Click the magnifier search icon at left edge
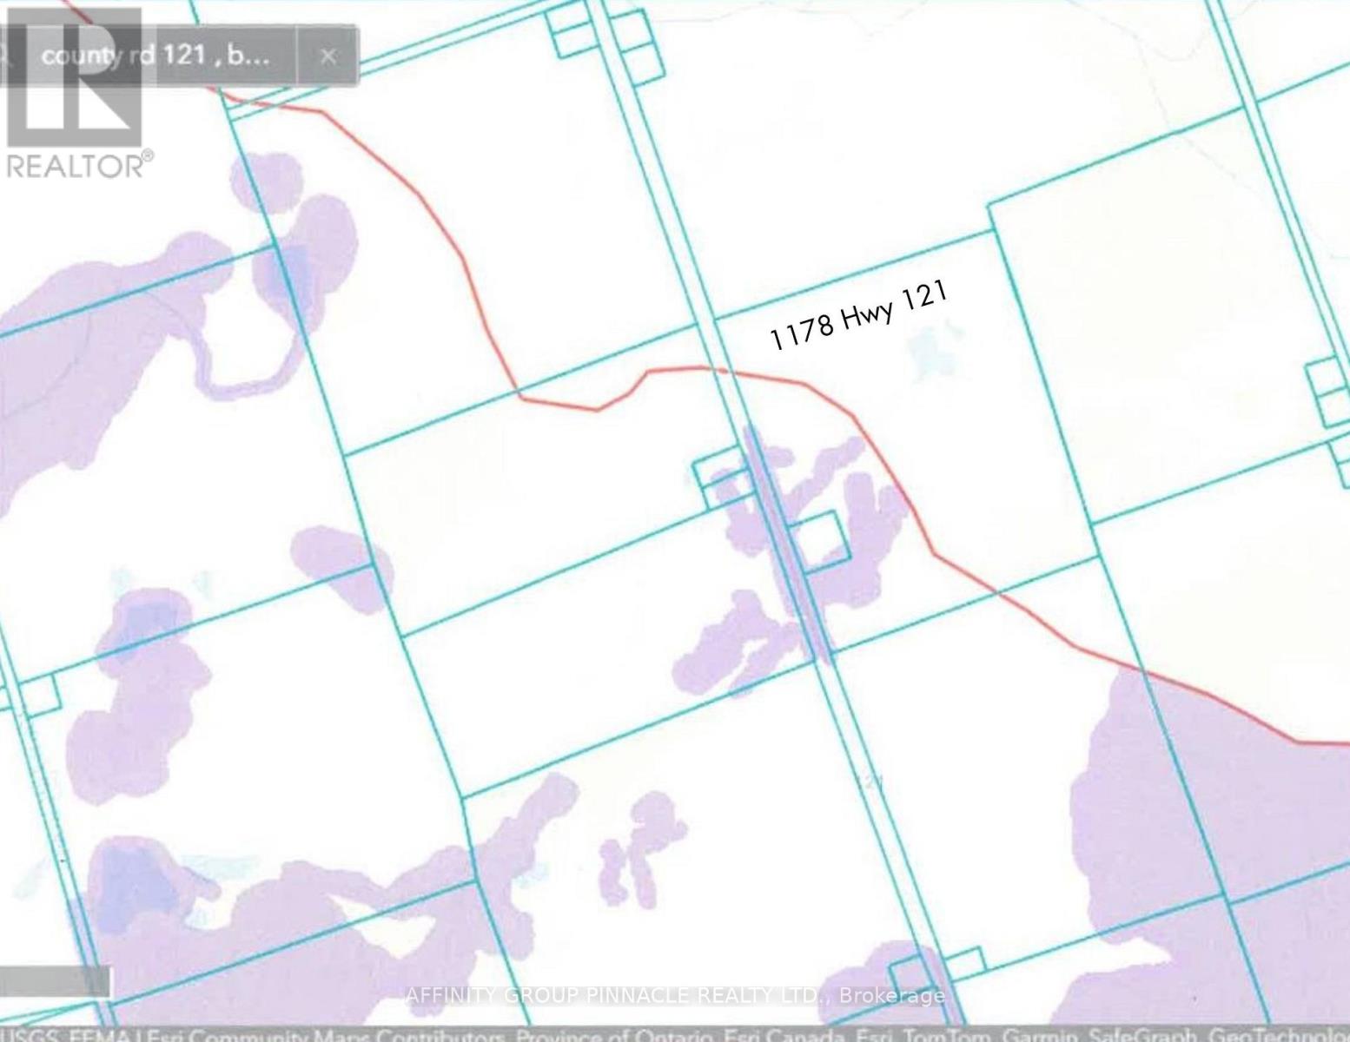The image size is (1350, 1042). tap(4, 56)
